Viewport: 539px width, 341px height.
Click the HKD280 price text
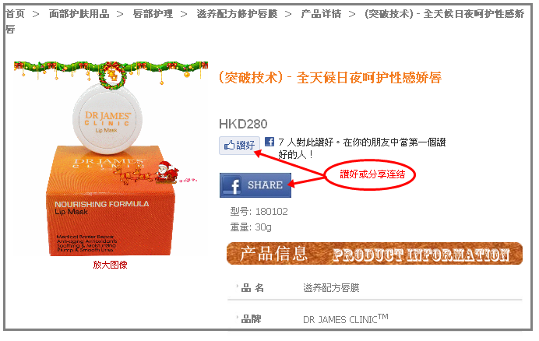243,124
